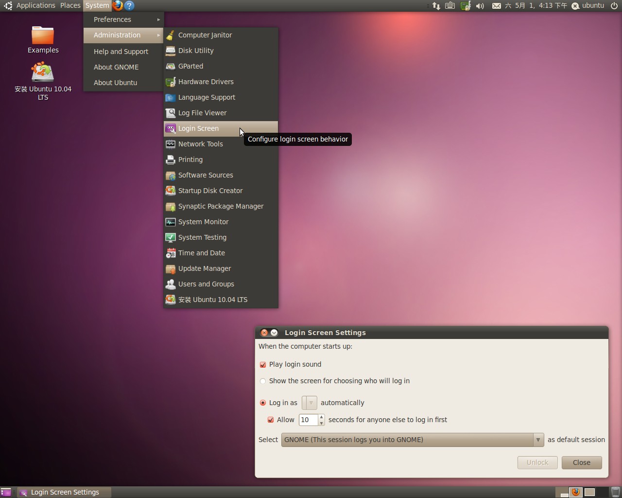The image size is (622, 498).
Task: Click the power shutdown icon in panel
Action: coord(614,6)
